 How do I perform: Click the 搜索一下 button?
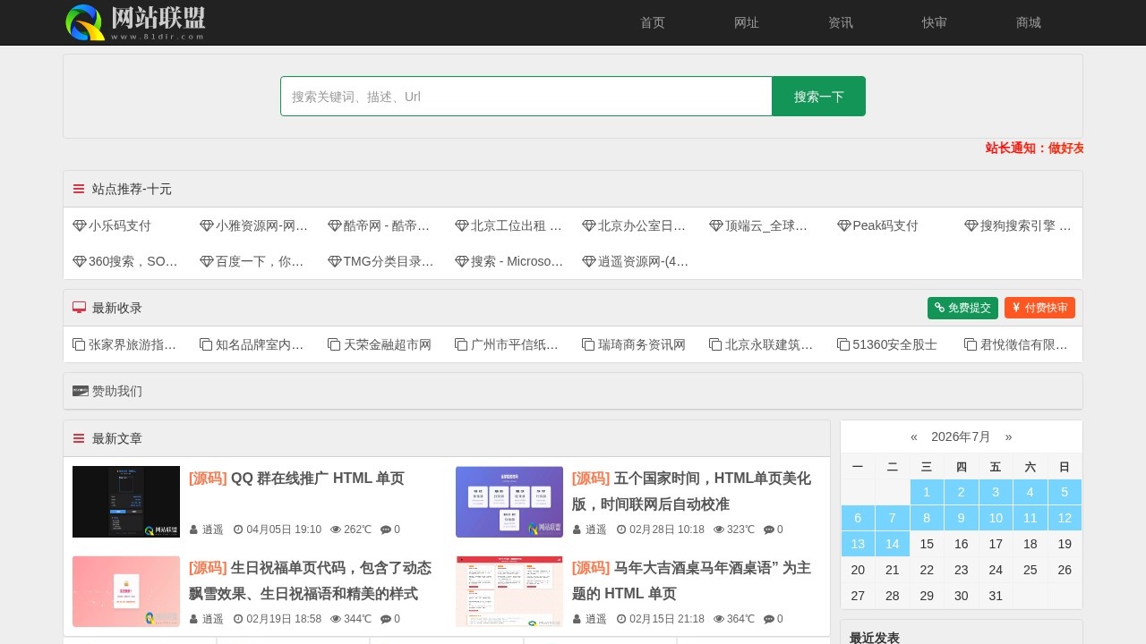[819, 97]
